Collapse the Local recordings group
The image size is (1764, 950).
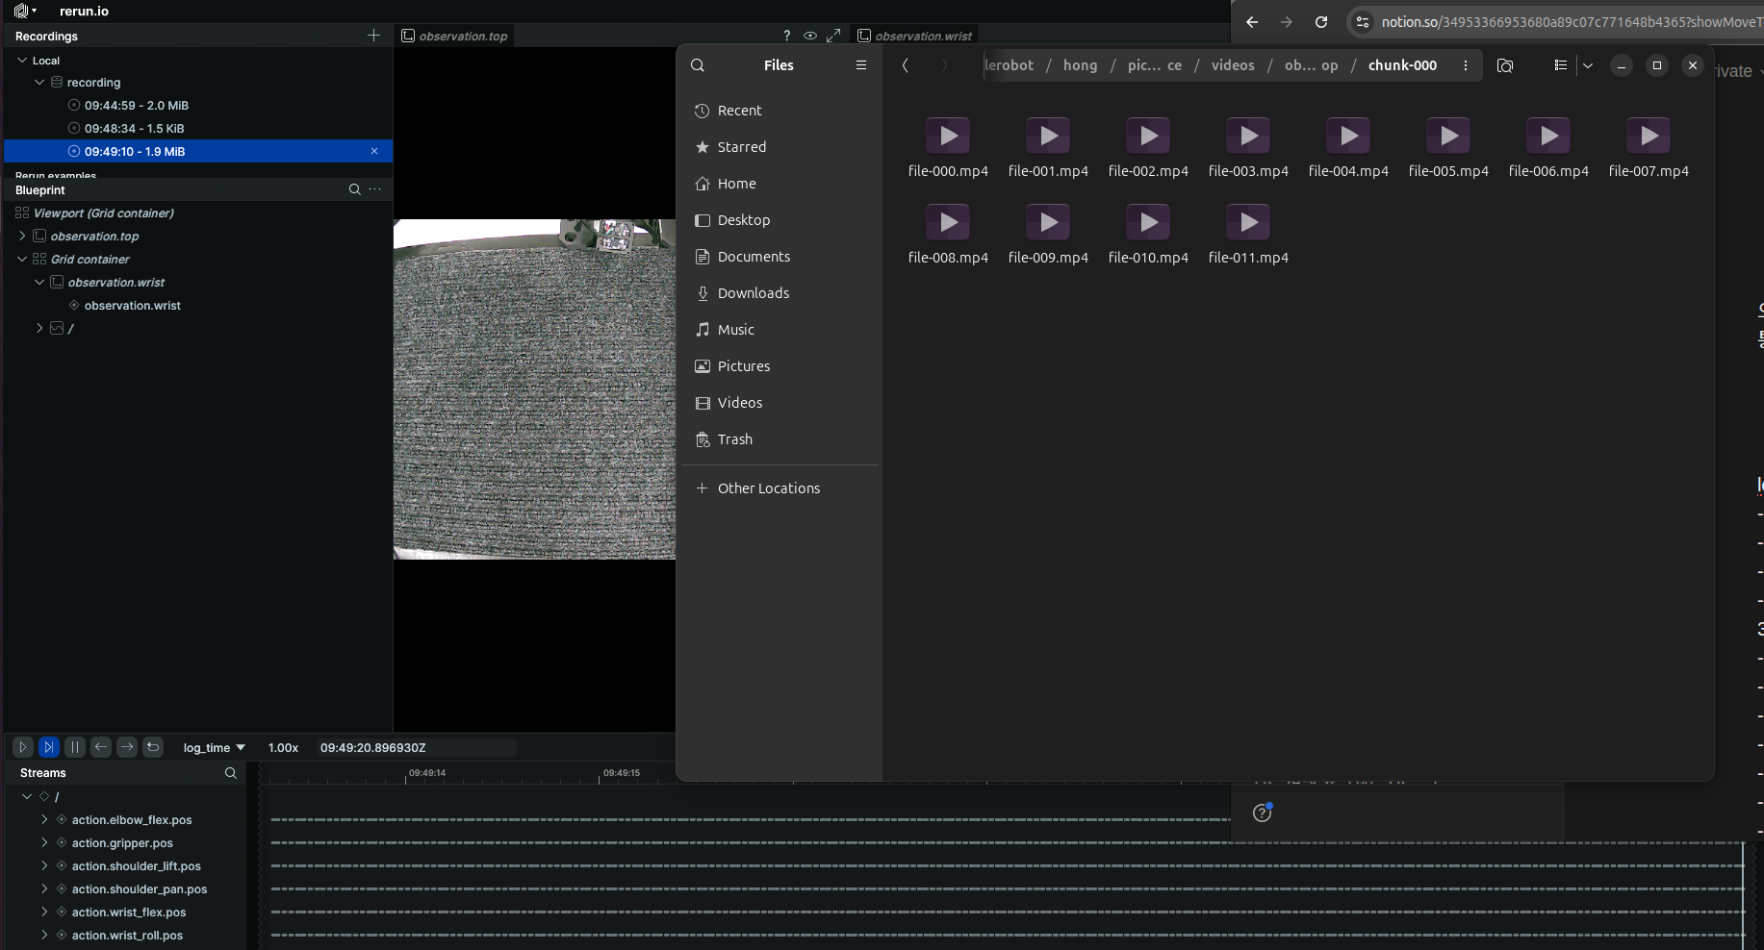(x=22, y=60)
